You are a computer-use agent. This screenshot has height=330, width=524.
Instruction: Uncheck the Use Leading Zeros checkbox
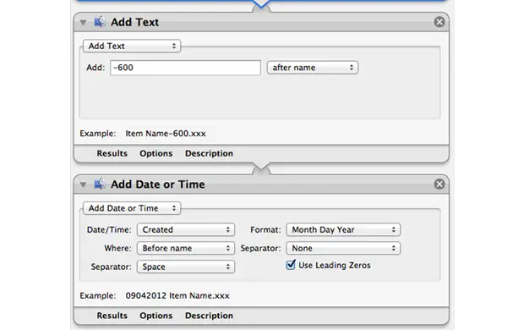pyautogui.click(x=291, y=265)
